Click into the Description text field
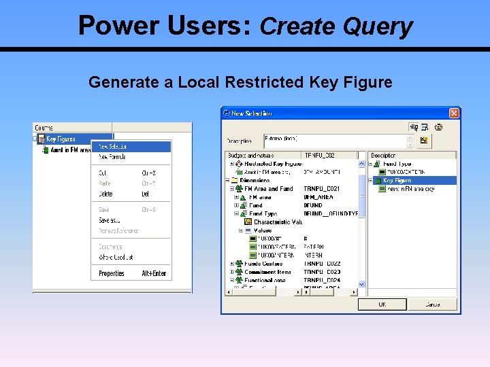This screenshot has width=490, height=367. pyautogui.click(x=335, y=141)
